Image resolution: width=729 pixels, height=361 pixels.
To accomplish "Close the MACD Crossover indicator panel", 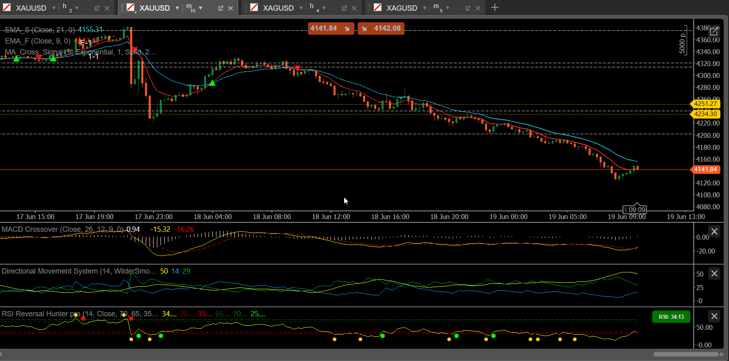I will point(715,231).
